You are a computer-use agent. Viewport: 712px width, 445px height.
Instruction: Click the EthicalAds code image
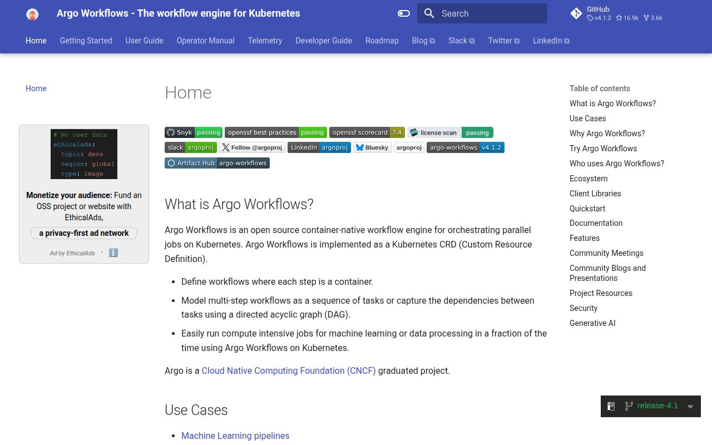coord(84,154)
